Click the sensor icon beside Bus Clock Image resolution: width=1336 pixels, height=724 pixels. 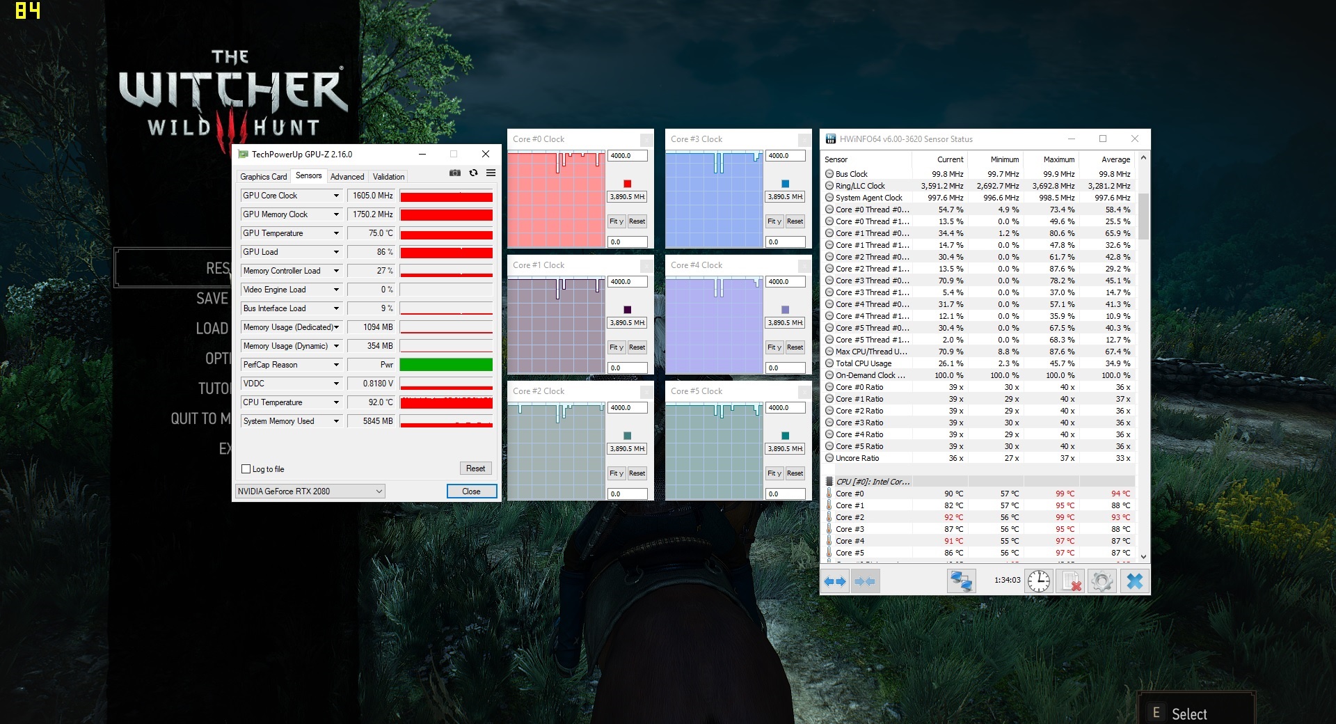coord(829,174)
